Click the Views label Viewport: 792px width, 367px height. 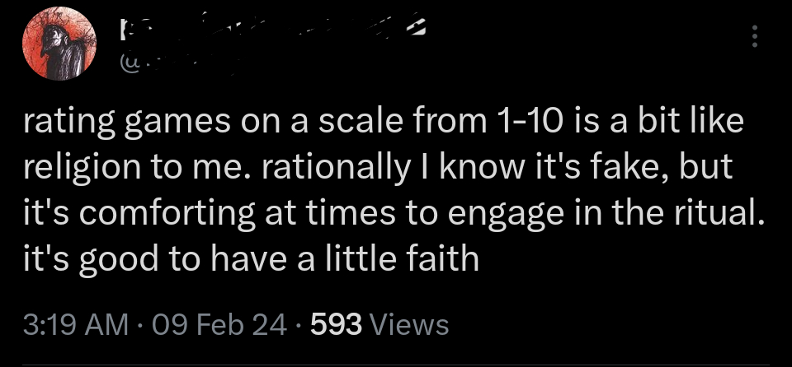point(410,324)
